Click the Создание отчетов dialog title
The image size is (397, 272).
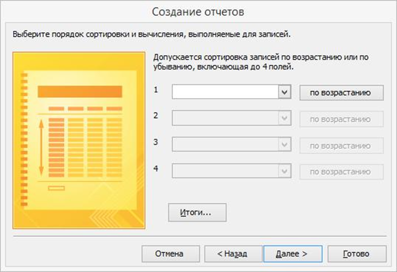(x=198, y=12)
